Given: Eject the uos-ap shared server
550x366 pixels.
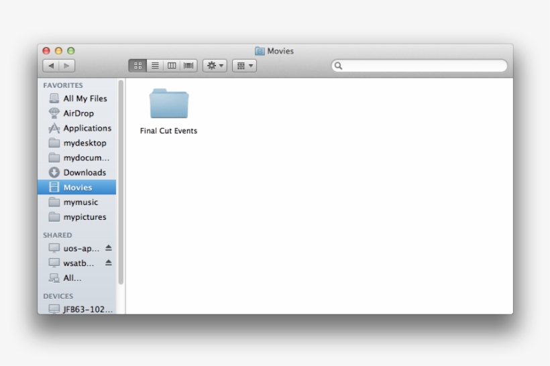Looking at the screenshot, I should pos(109,248).
